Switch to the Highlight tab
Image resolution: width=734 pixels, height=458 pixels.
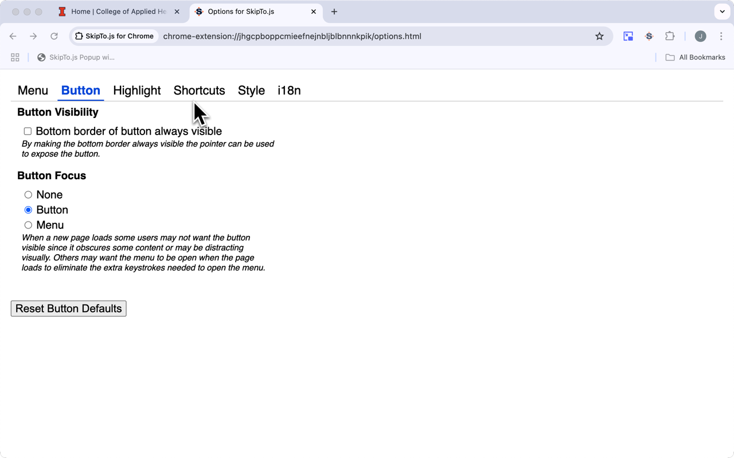pos(136,90)
